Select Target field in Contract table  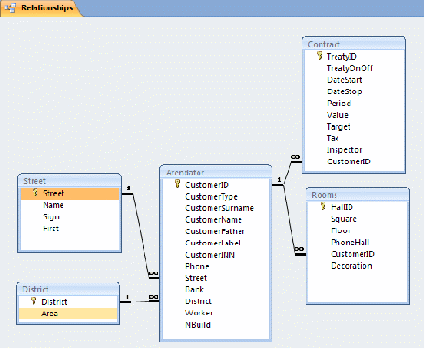(x=338, y=127)
